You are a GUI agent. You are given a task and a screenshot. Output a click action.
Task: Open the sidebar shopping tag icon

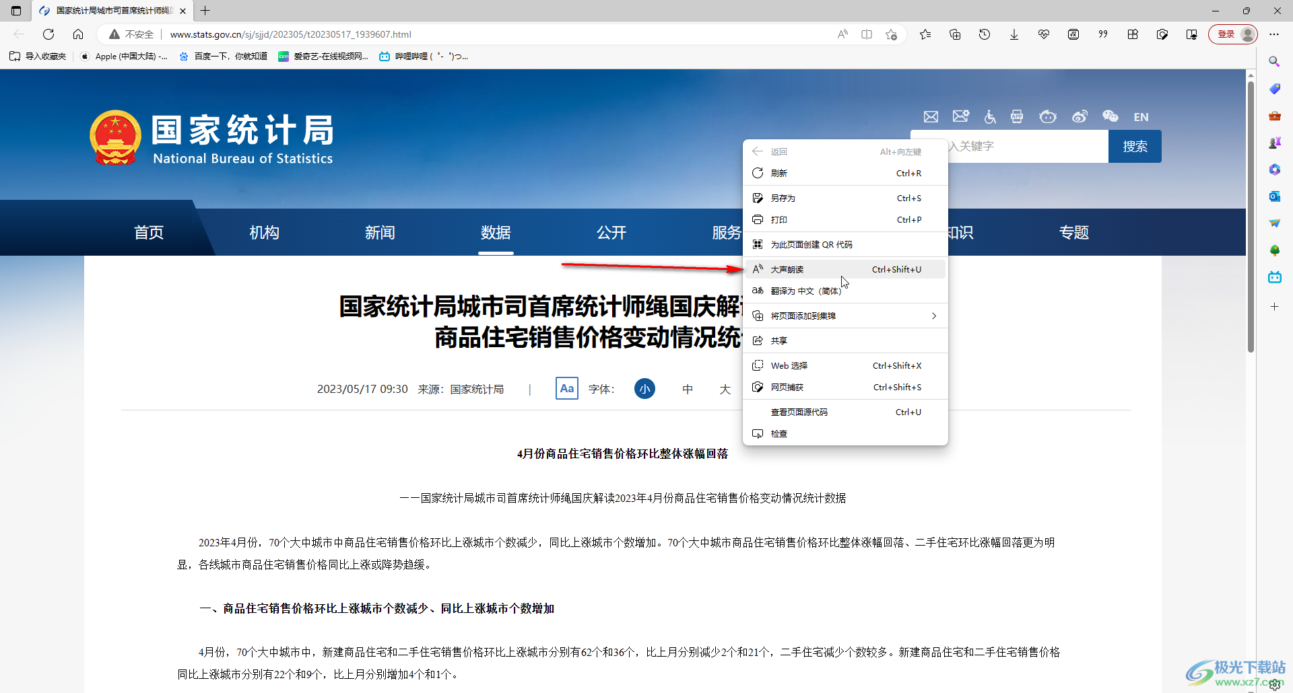coord(1274,89)
